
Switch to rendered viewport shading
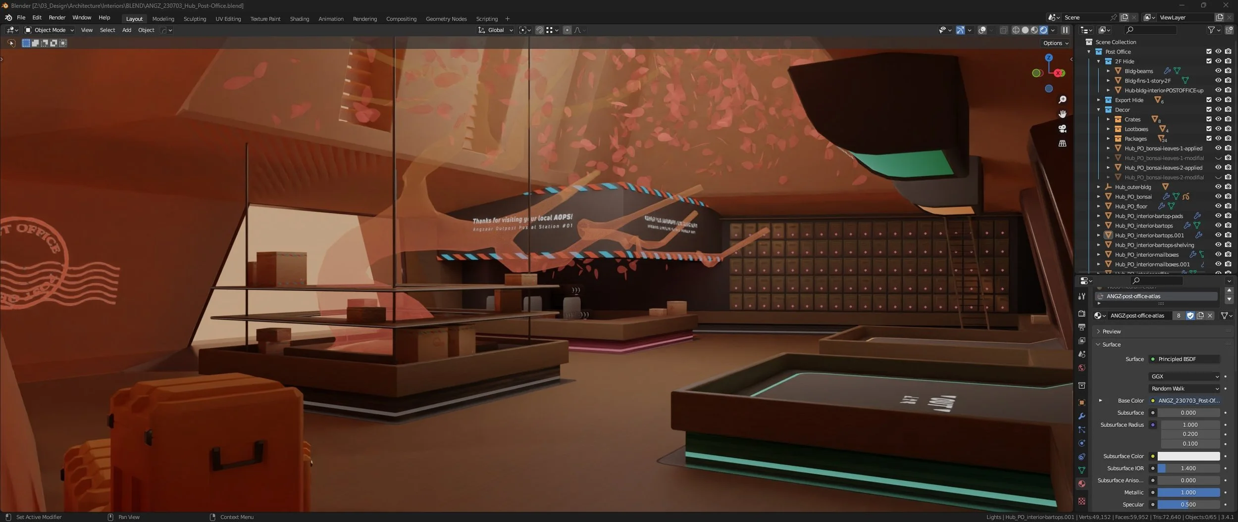coord(1043,30)
